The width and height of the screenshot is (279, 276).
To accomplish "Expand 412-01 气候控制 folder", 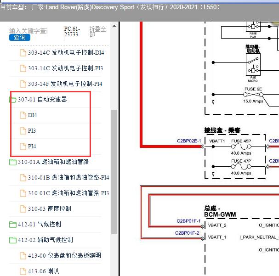I will pyautogui.click(x=40, y=225).
